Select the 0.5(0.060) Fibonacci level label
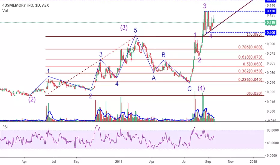This screenshot has height=165, width=280. [252, 64]
